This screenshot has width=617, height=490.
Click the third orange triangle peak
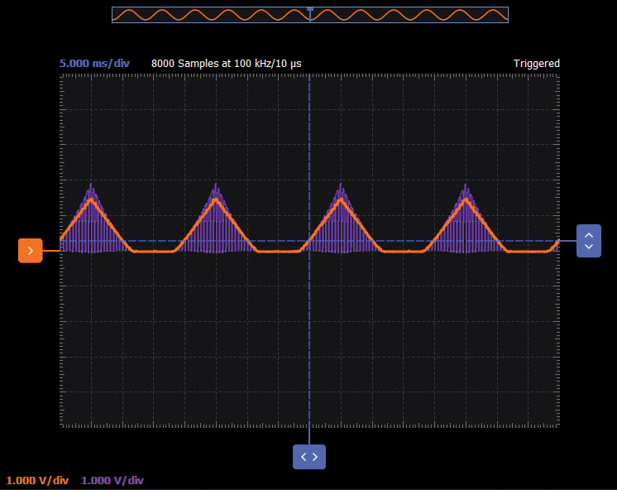(x=341, y=199)
